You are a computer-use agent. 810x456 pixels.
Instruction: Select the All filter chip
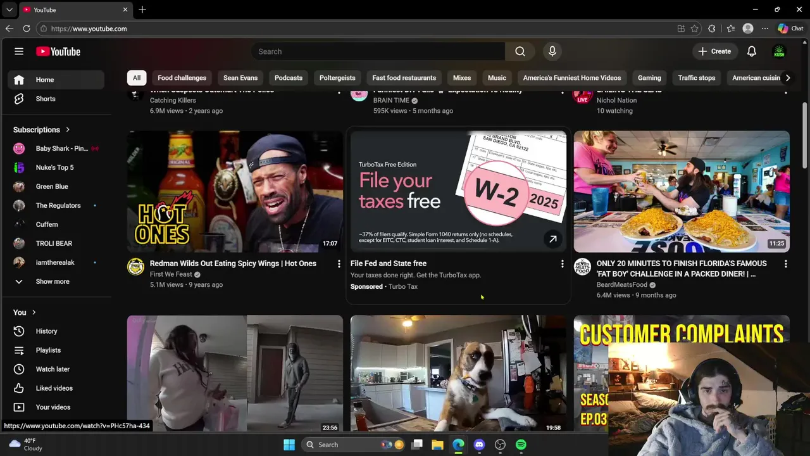click(136, 78)
